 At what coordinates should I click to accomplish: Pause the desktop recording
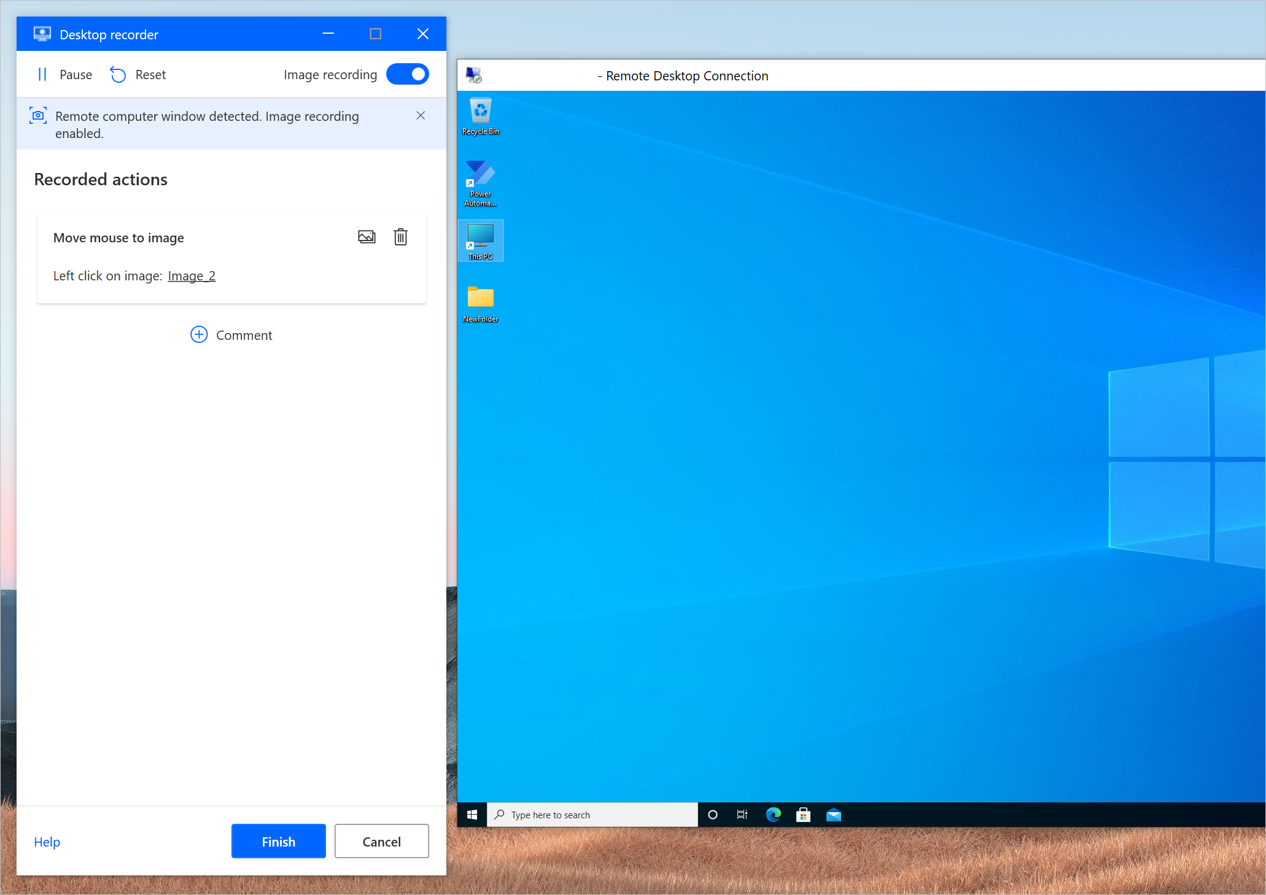[64, 75]
